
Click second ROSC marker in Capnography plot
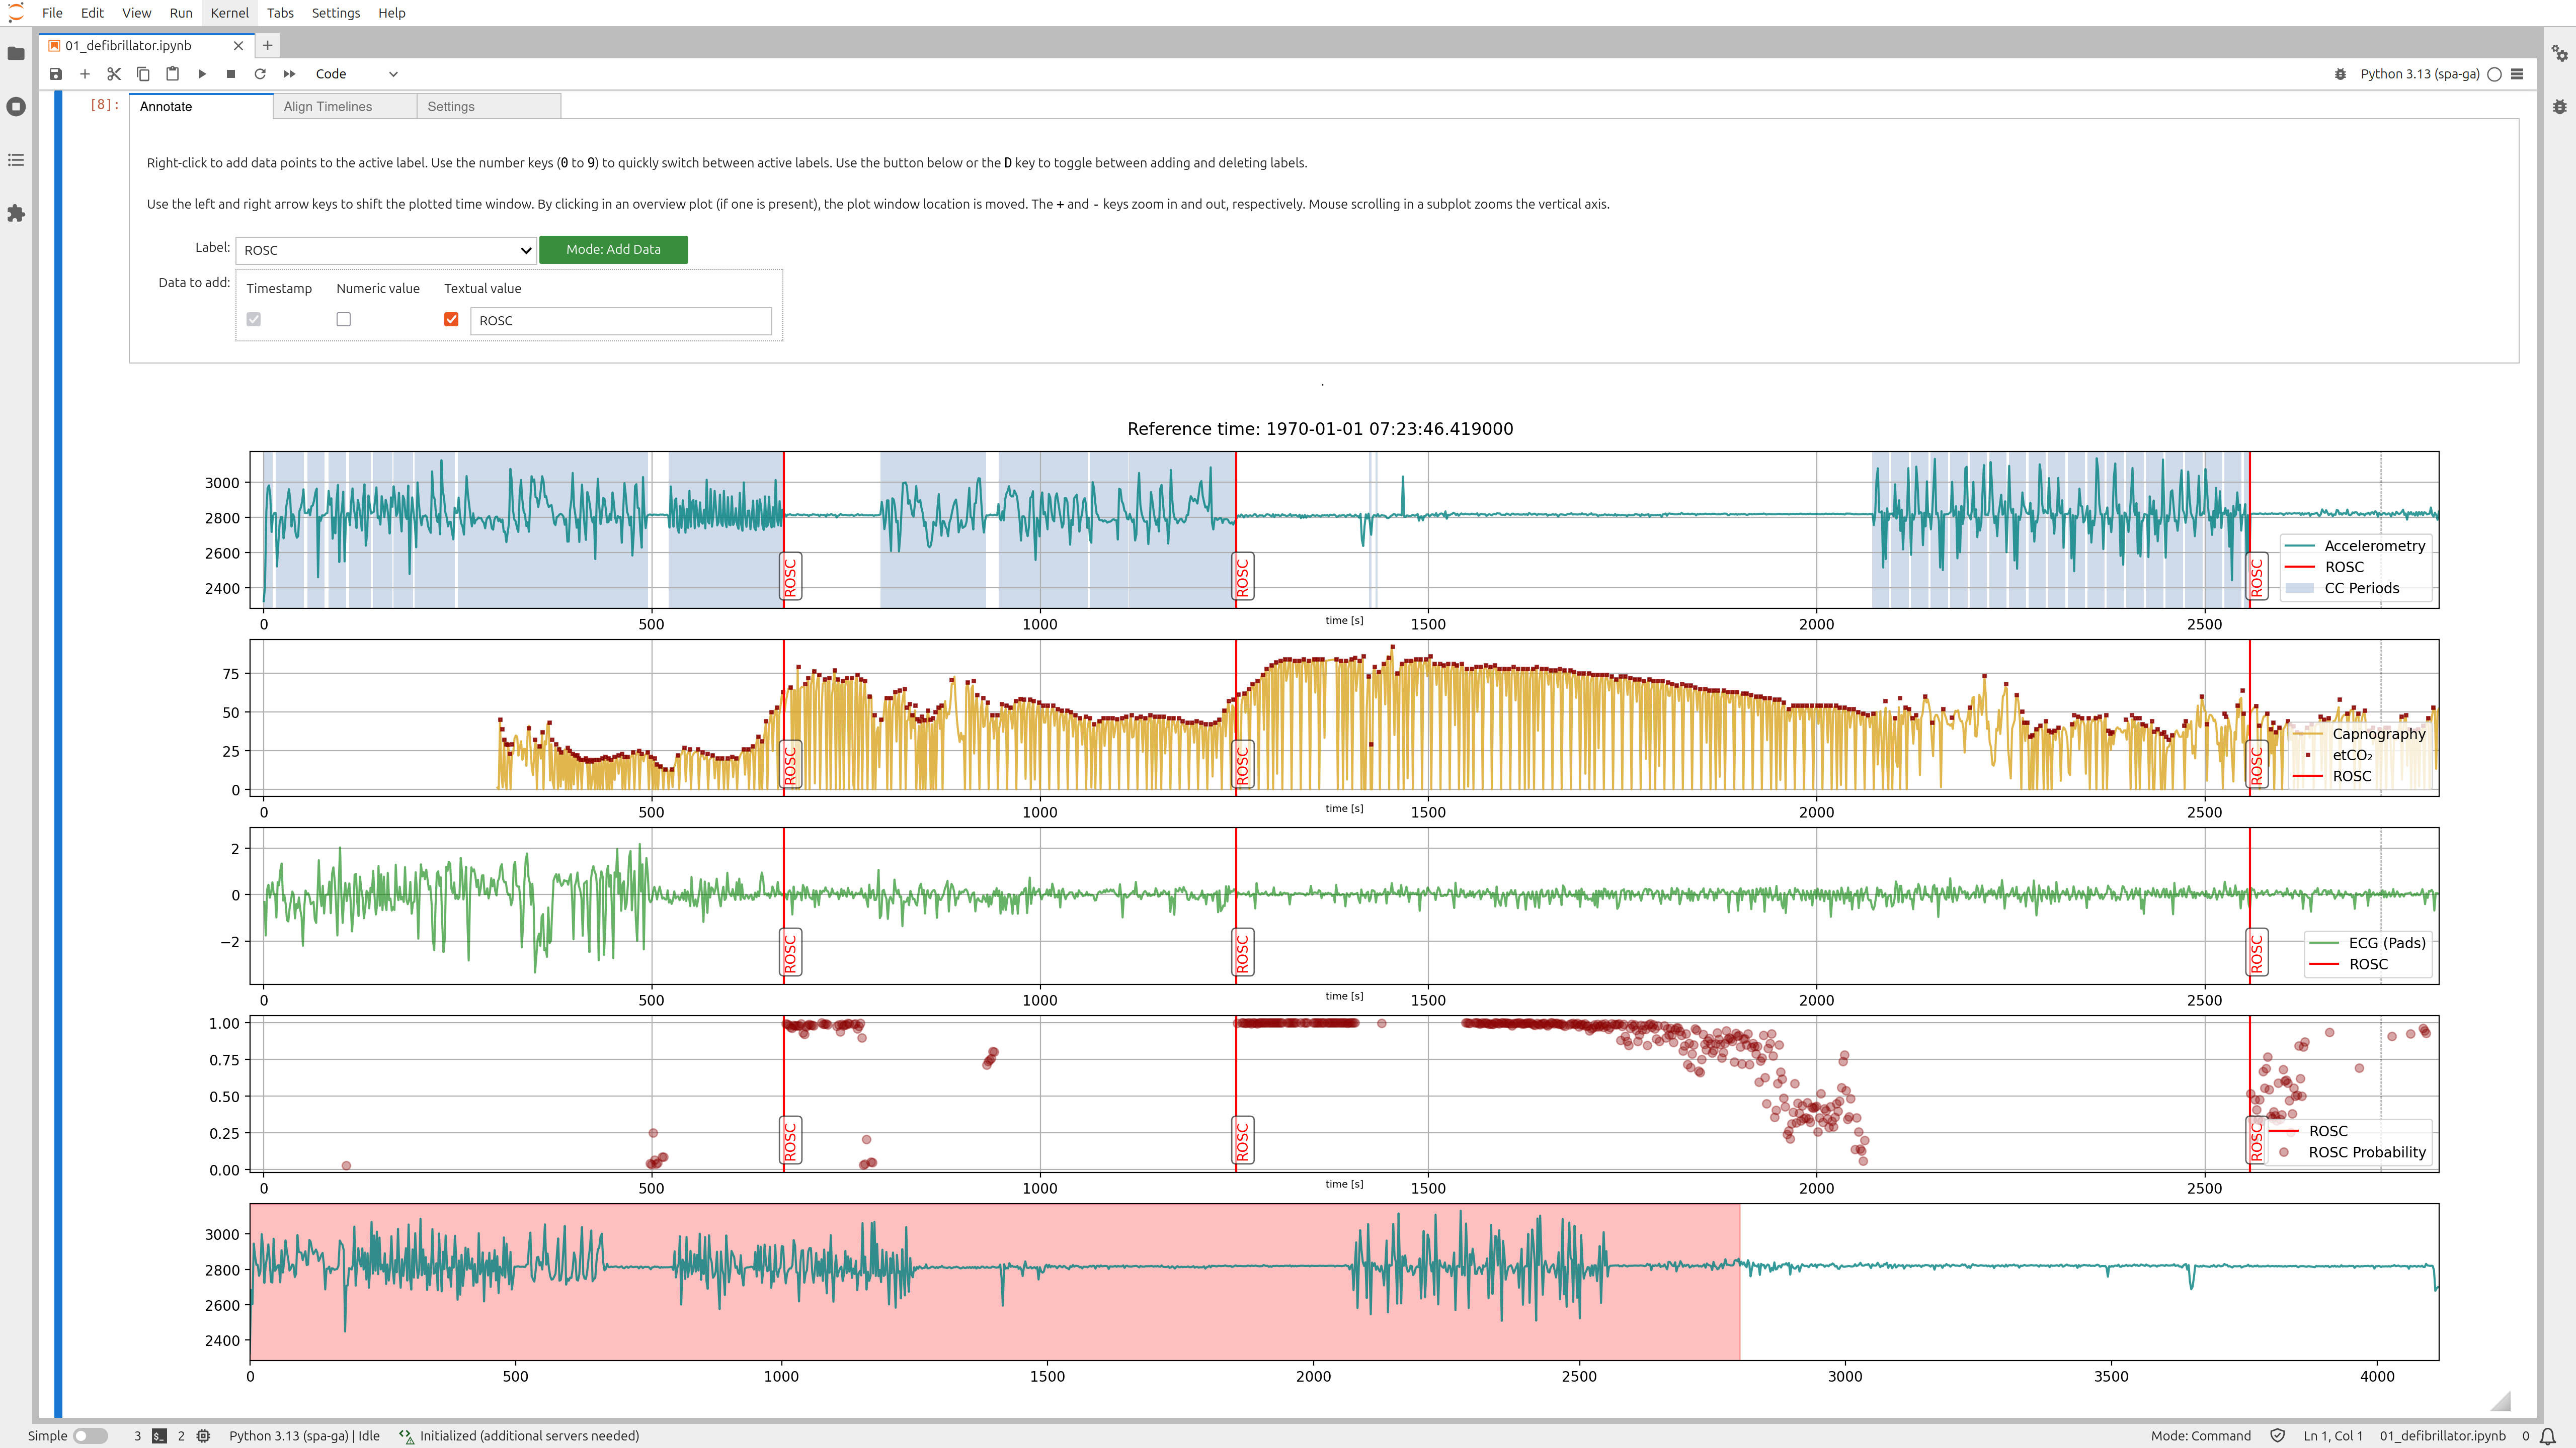(1242, 764)
